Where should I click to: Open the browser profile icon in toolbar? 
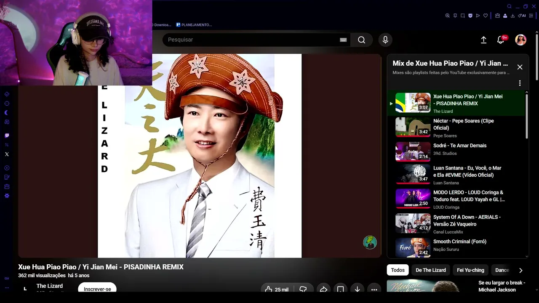pos(505,16)
